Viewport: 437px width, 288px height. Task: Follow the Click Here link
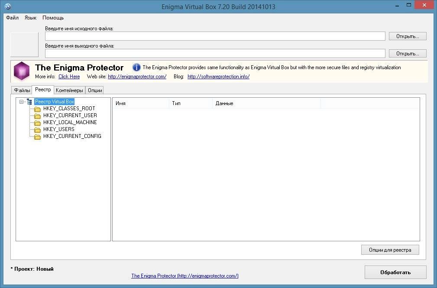click(69, 77)
